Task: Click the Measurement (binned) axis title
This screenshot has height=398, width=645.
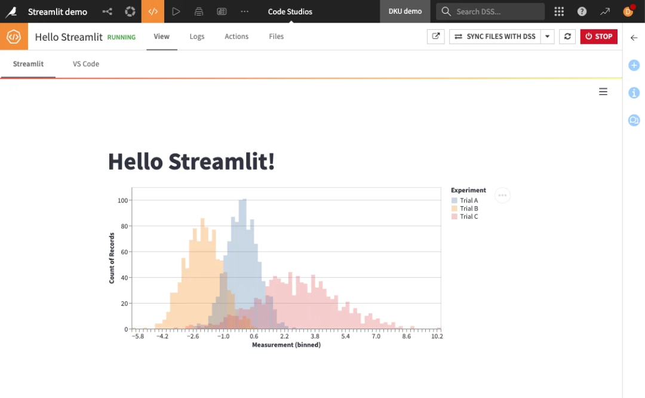Action: pos(286,345)
